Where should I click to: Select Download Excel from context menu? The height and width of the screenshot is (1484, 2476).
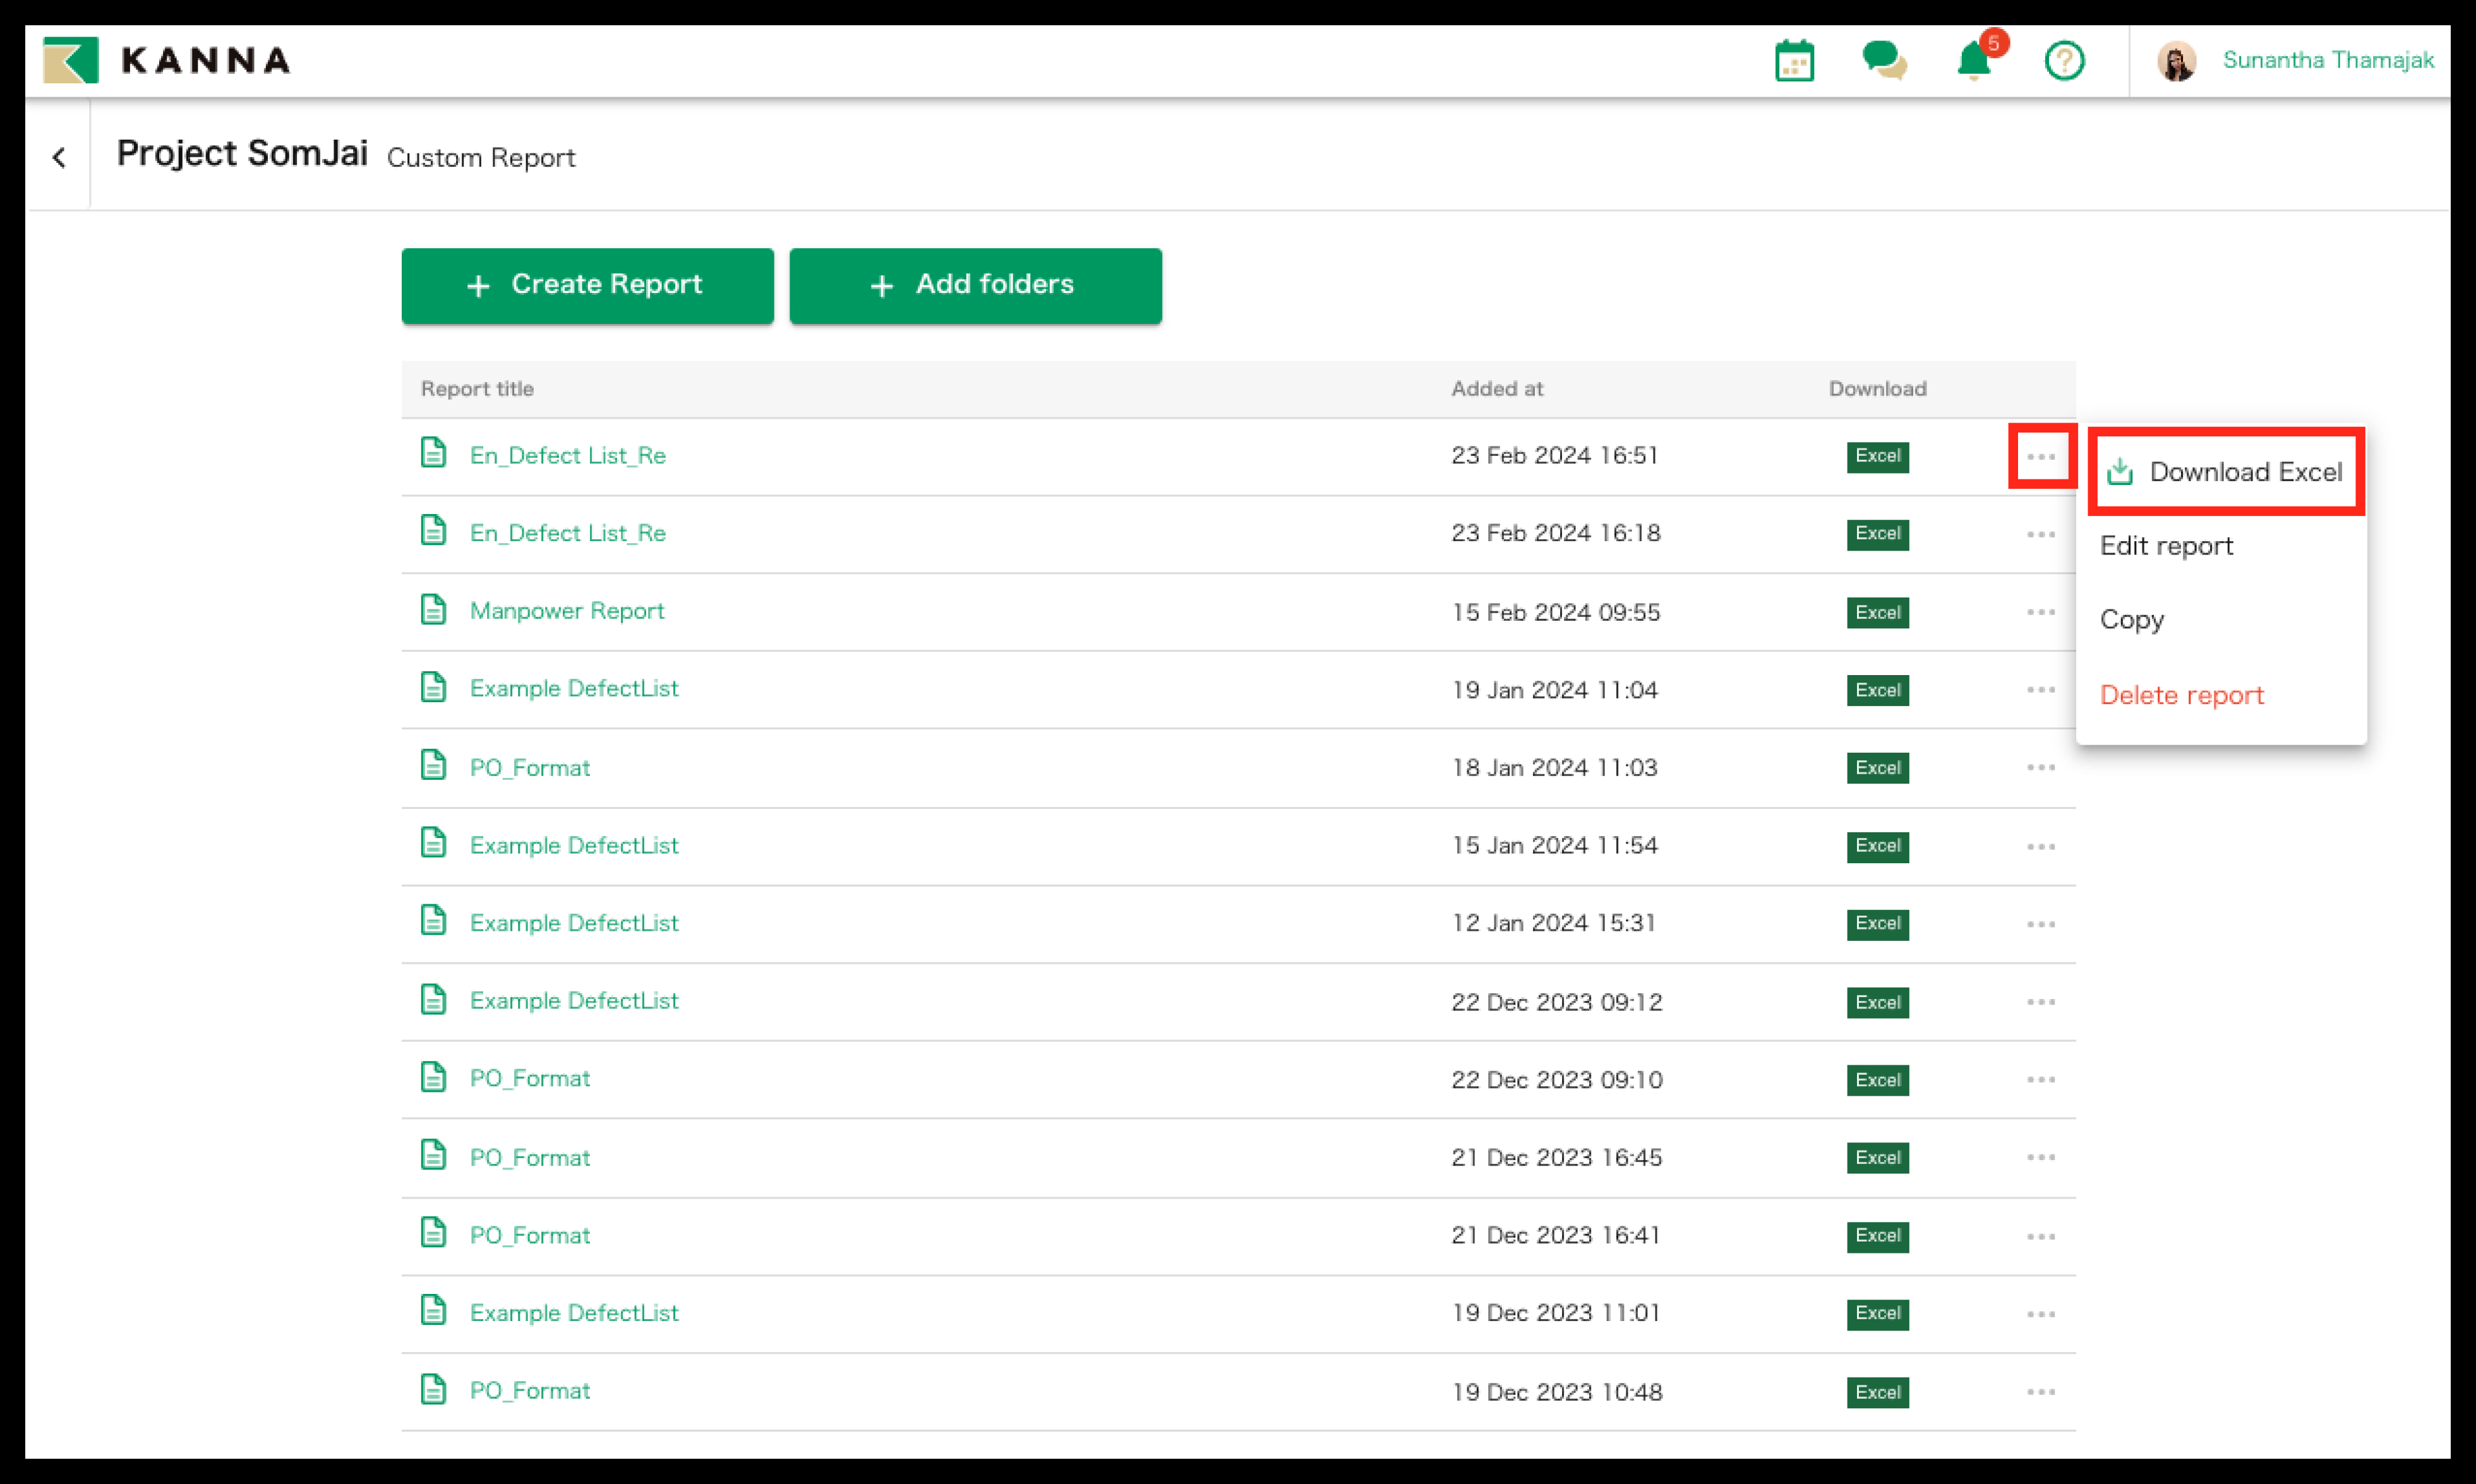tap(2225, 472)
